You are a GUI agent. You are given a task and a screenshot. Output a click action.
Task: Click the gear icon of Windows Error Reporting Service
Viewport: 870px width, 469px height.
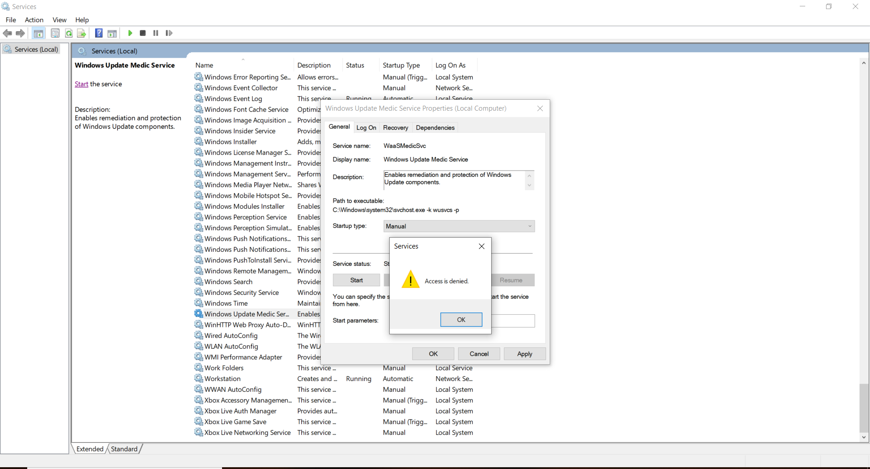pos(198,77)
